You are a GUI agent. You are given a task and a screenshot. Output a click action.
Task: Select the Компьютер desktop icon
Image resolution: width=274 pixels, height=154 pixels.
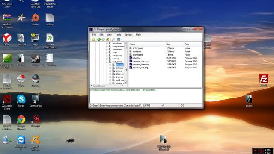click(36, 101)
